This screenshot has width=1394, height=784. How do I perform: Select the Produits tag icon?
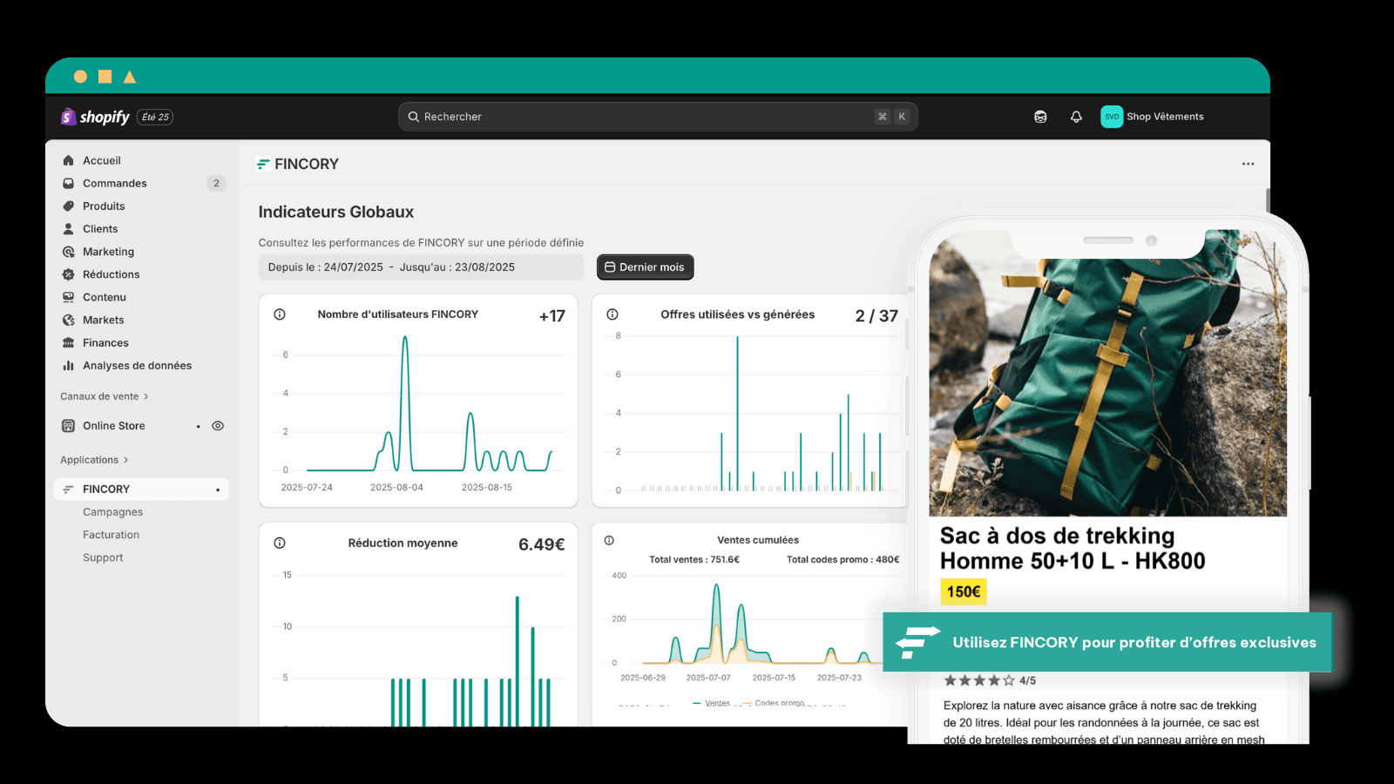pos(68,206)
